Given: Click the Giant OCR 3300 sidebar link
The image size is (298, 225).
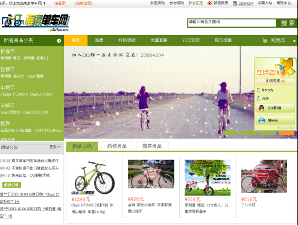Looking at the screenshot, I should coord(35,112).
